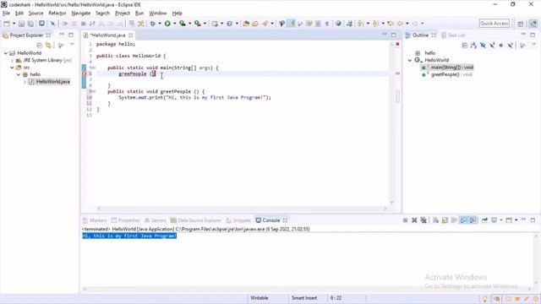Collapse the src folder node
The width and height of the screenshot is (541, 304).
12,68
